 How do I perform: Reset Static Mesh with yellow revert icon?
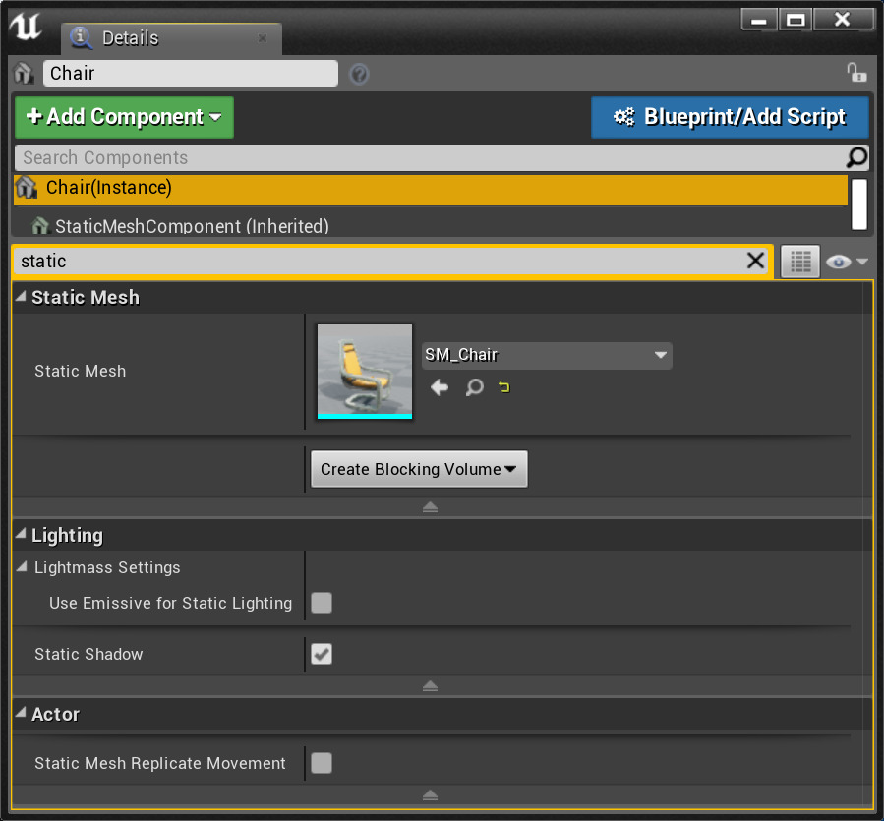point(503,387)
